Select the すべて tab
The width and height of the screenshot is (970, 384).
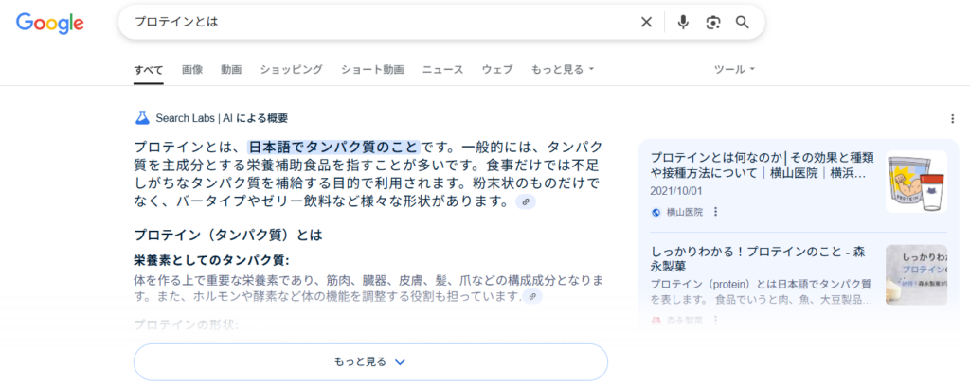click(x=149, y=69)
